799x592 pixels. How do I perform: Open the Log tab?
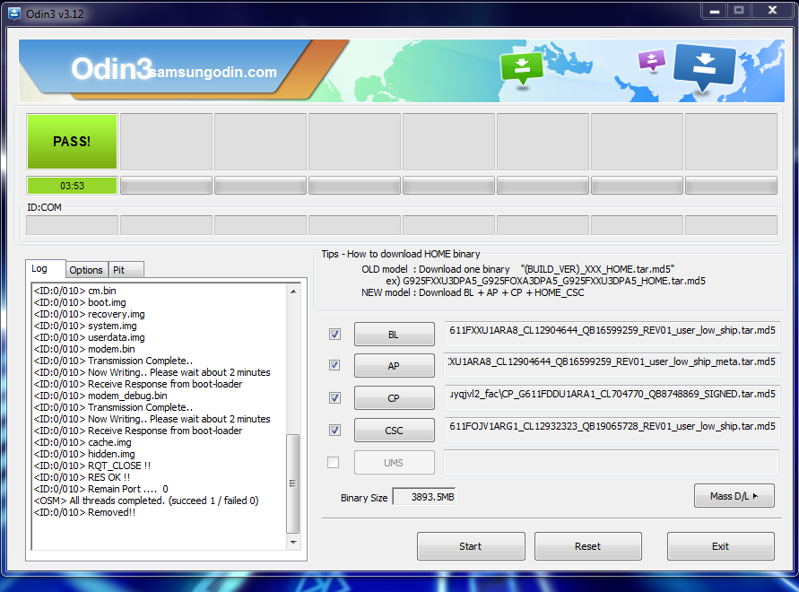pyautogui.click(x=46, y=269)
